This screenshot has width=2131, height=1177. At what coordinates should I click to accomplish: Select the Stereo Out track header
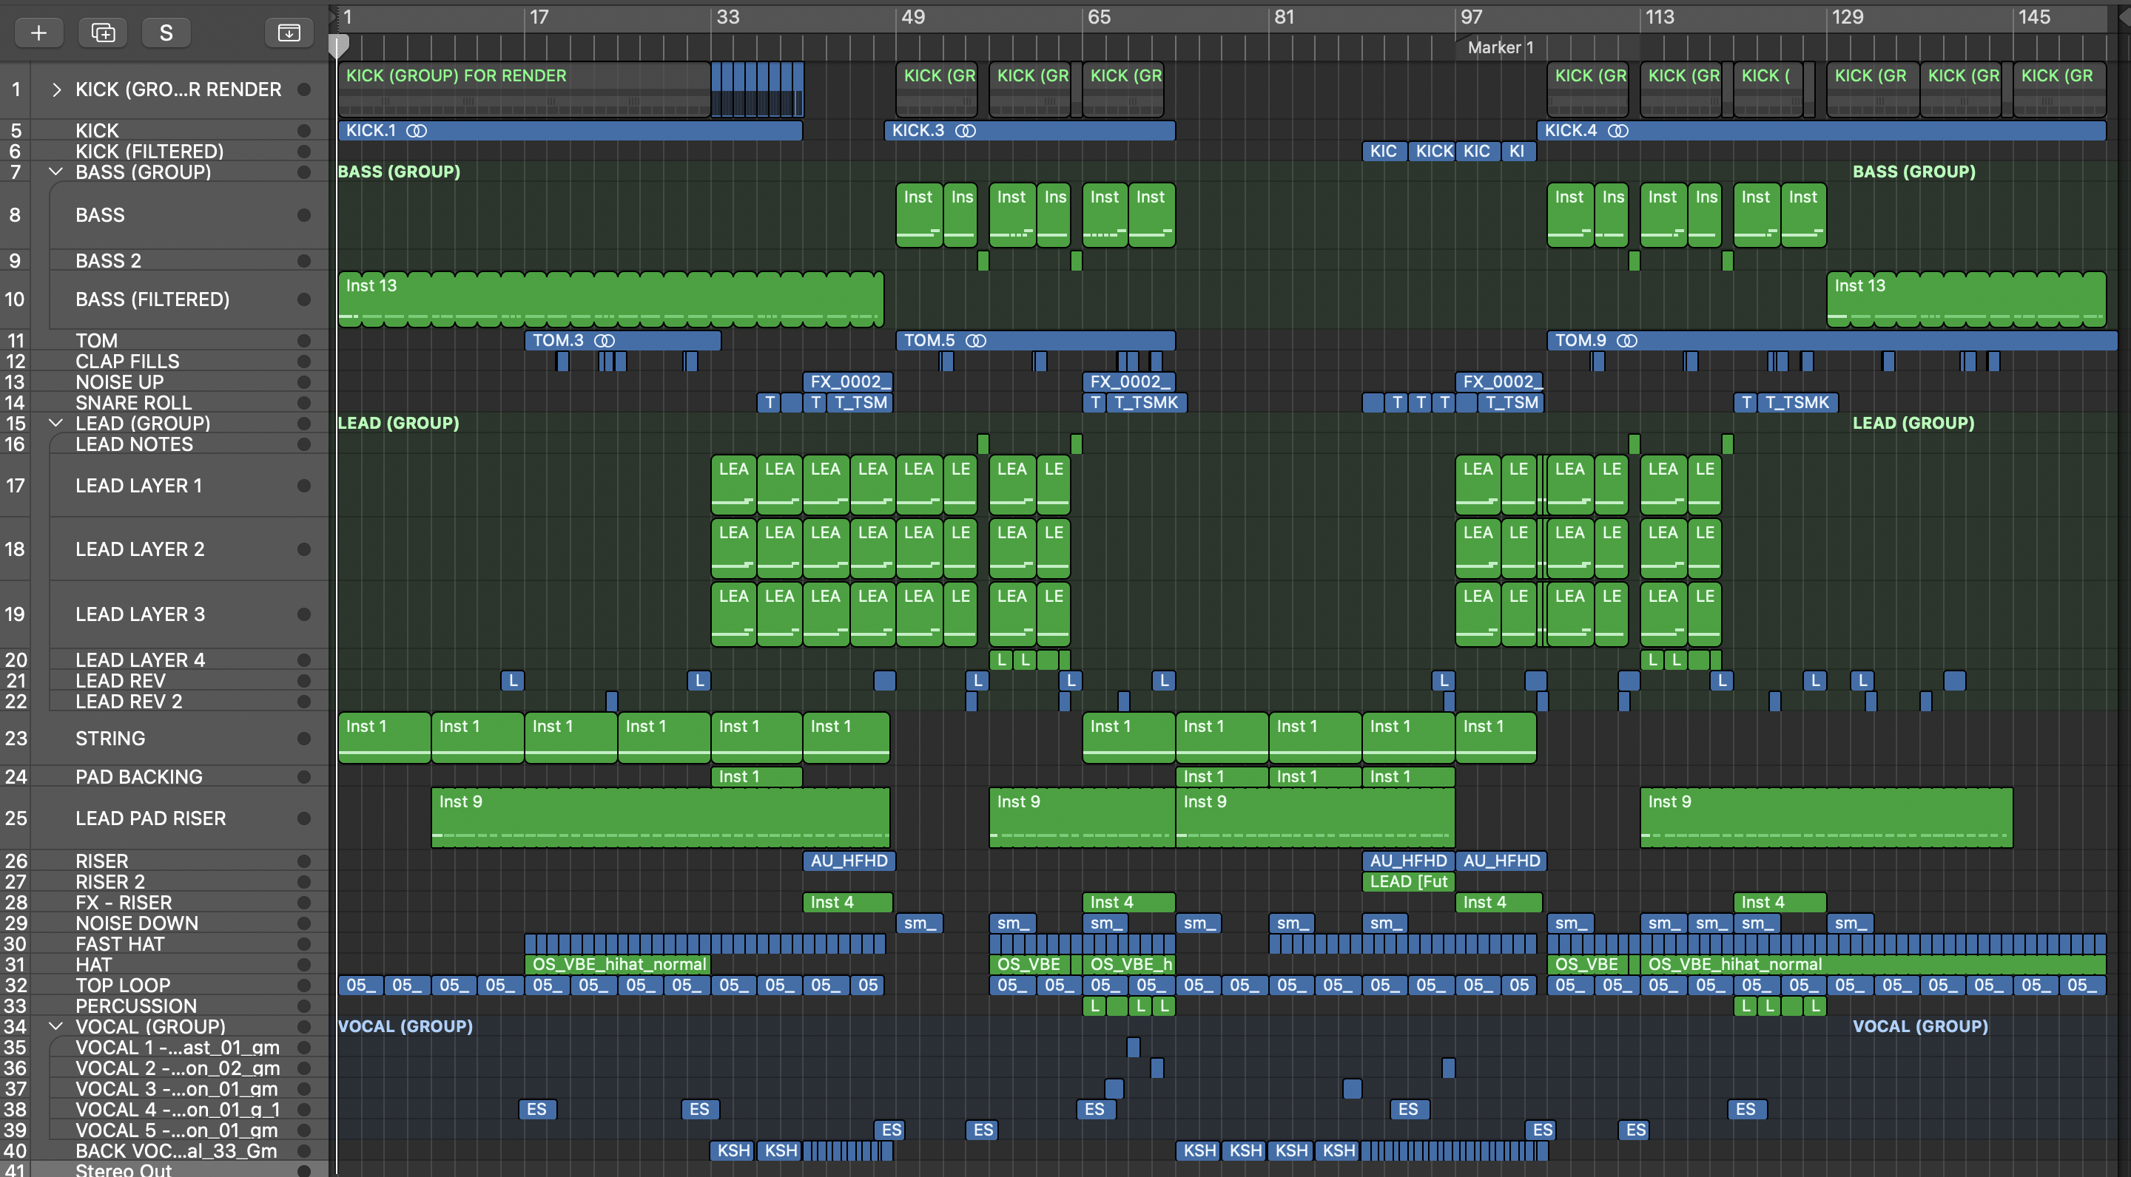tap(124, 1170)
